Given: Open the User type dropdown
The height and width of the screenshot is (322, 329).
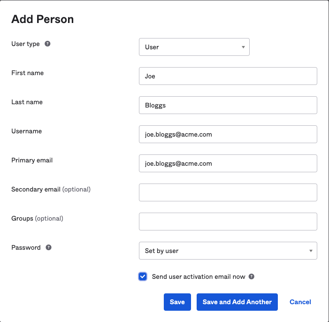Looking at the screenshot, I should (x=194, y=47).
